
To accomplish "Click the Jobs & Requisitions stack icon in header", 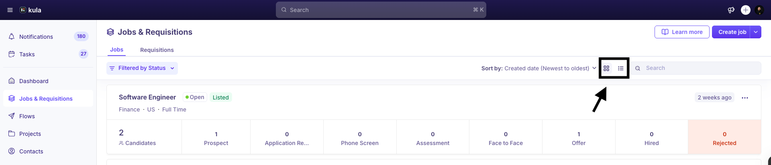I will pos(110,32).
